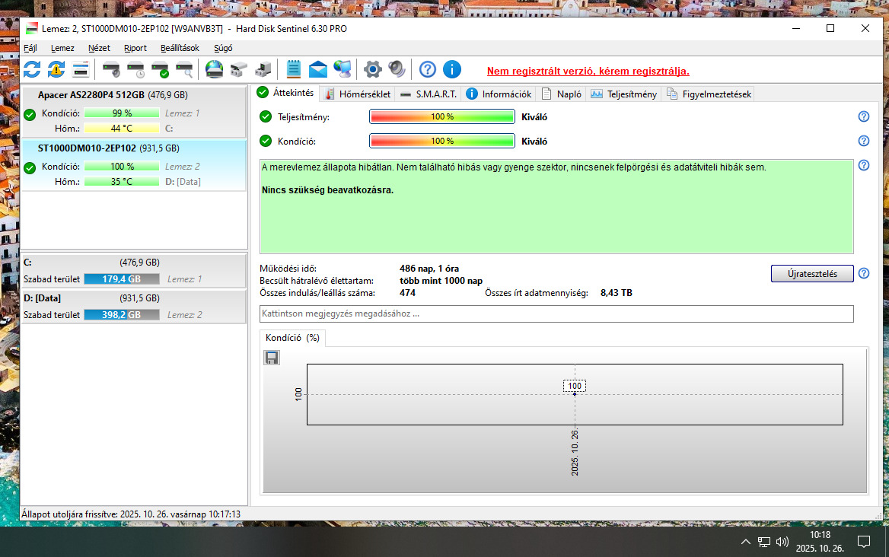Switch to the S.M.A.R.T. tab
889x557 pixels.
click(429, 94)
